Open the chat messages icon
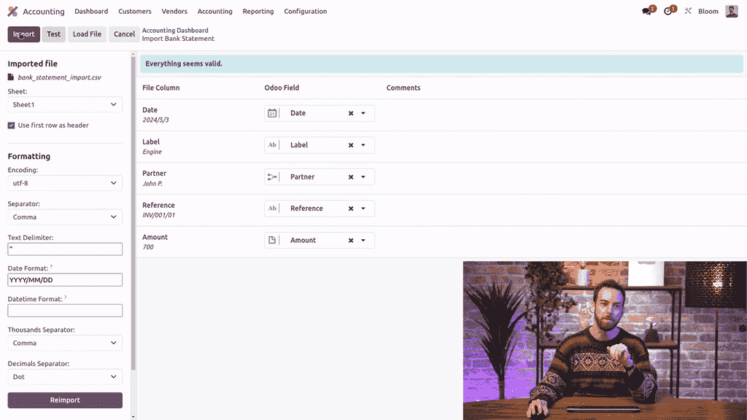The image size is (747, 420). tap(646, 12)
